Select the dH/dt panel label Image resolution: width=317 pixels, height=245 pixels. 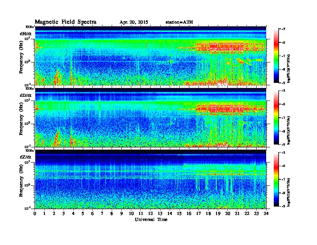[x=26, y=34]
